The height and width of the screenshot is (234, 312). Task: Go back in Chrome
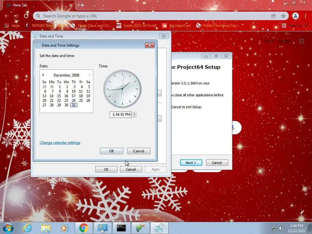point(7,16)
